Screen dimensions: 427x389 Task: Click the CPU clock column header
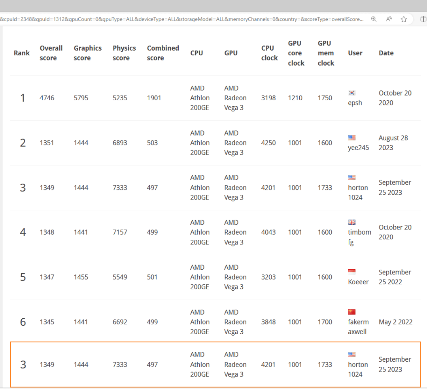coord(269,53)
